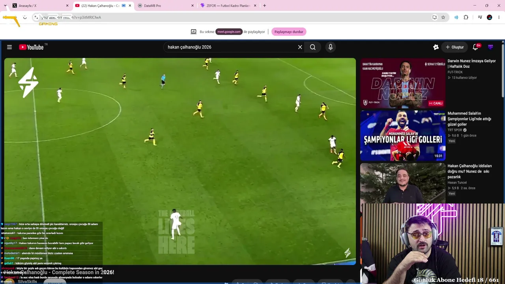
Task: Close the Hakan Çalhanoğlu YouTube tab
Action: click(x=130, y=6)
